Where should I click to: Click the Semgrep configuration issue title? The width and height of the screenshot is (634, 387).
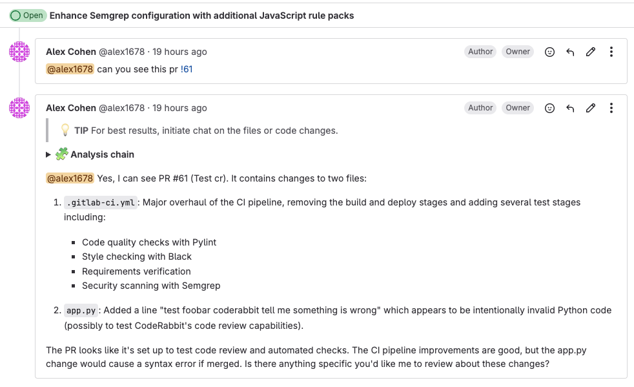click(x=203, y=15)
